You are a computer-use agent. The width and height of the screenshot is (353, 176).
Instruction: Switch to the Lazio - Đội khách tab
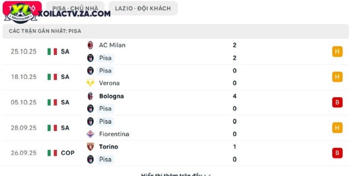[143, 8]
